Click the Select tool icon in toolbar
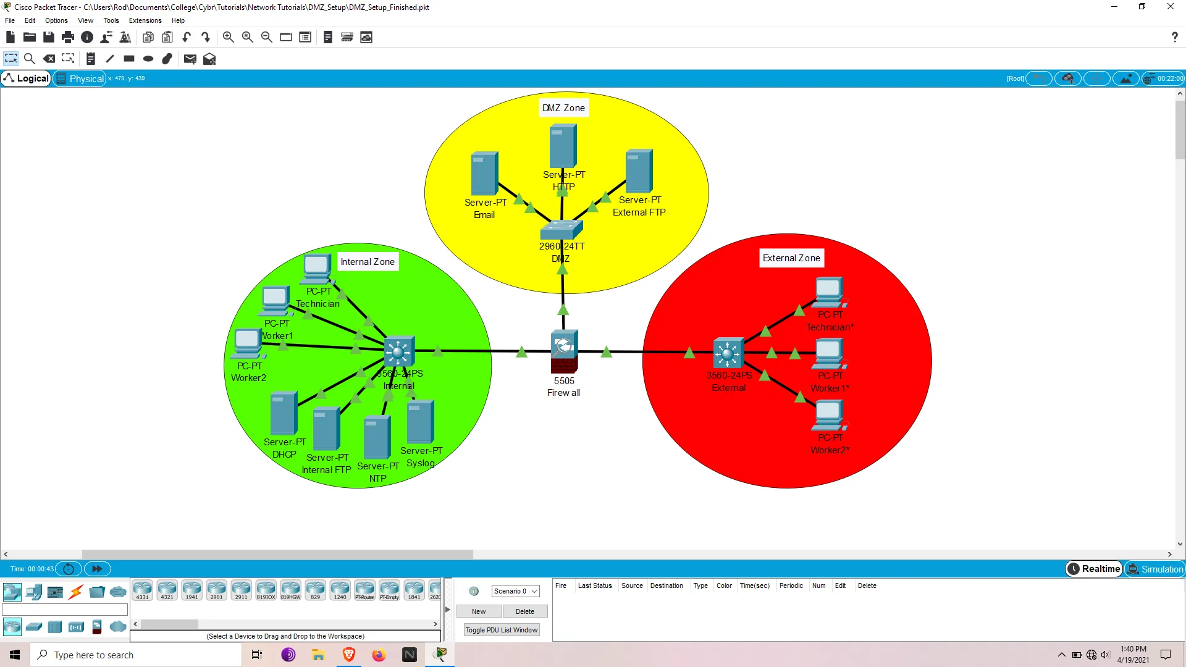The width and height of the screenshot is (1186, 667). coord(11,59)
